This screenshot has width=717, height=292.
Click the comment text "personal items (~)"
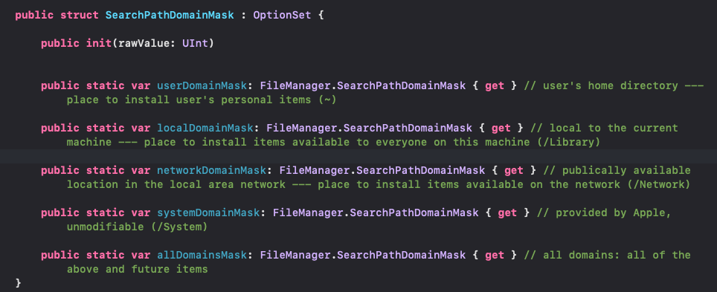(279, 100)
